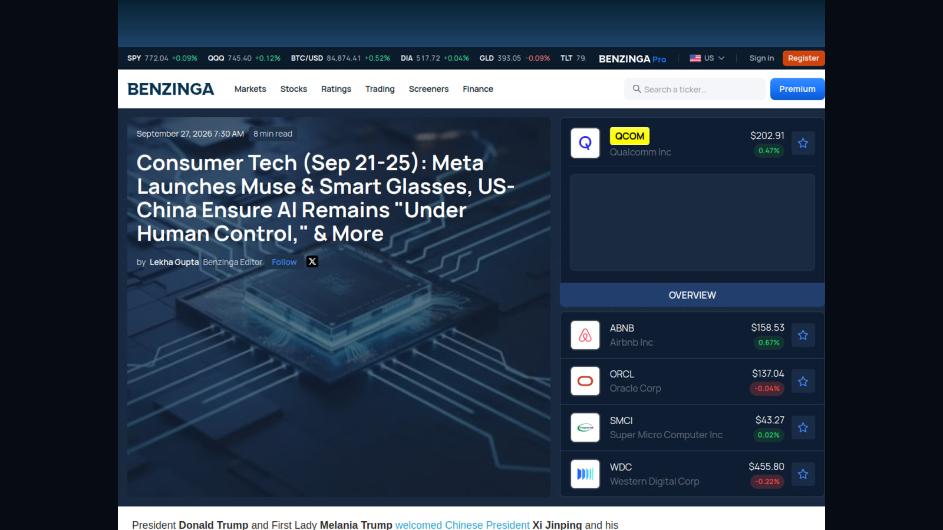Click the search magnifier icon
The height and width of the screenshot is (530, 943).
637,89
